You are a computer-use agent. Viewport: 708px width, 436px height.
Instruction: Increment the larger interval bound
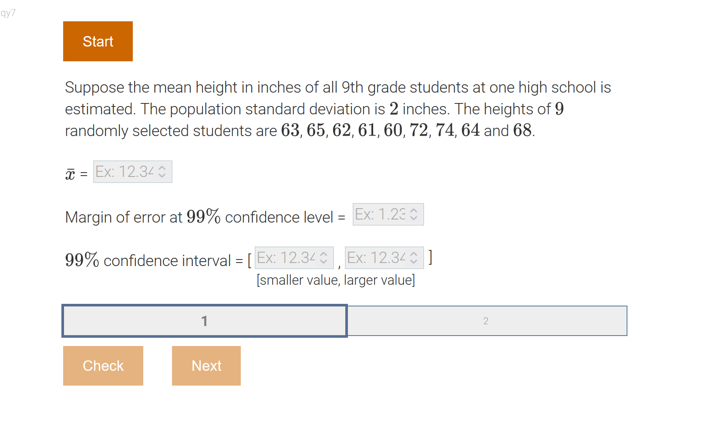(413, 254)
